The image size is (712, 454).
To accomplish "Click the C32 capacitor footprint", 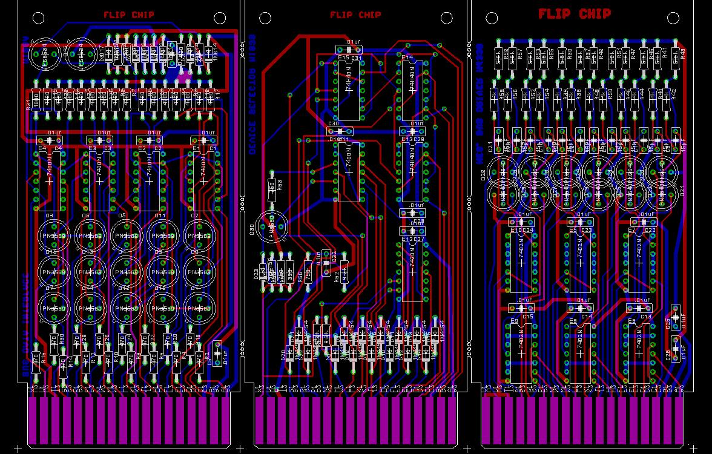I will click(326, 263).
